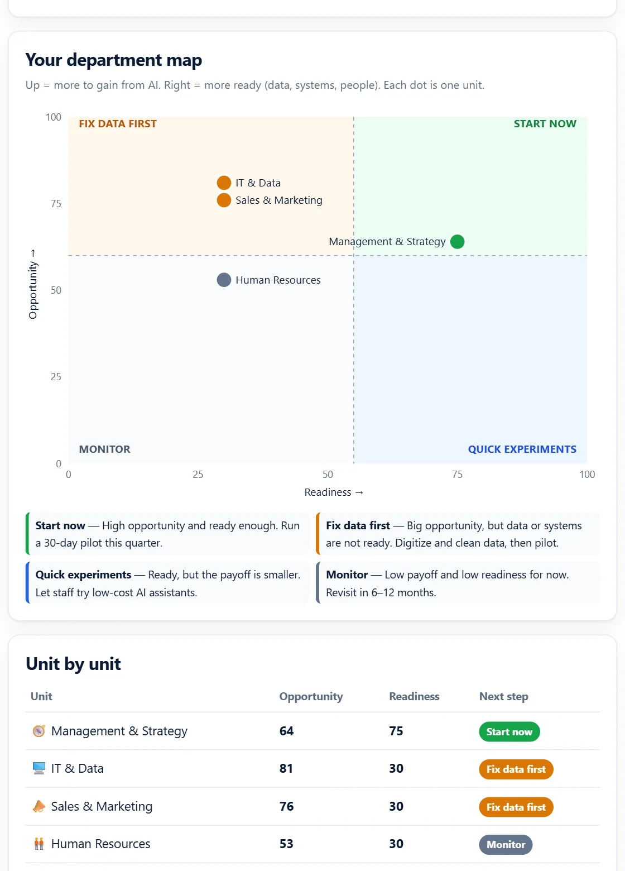
Task: Click the people icon beside Human Resources
Action: (39, 844)
